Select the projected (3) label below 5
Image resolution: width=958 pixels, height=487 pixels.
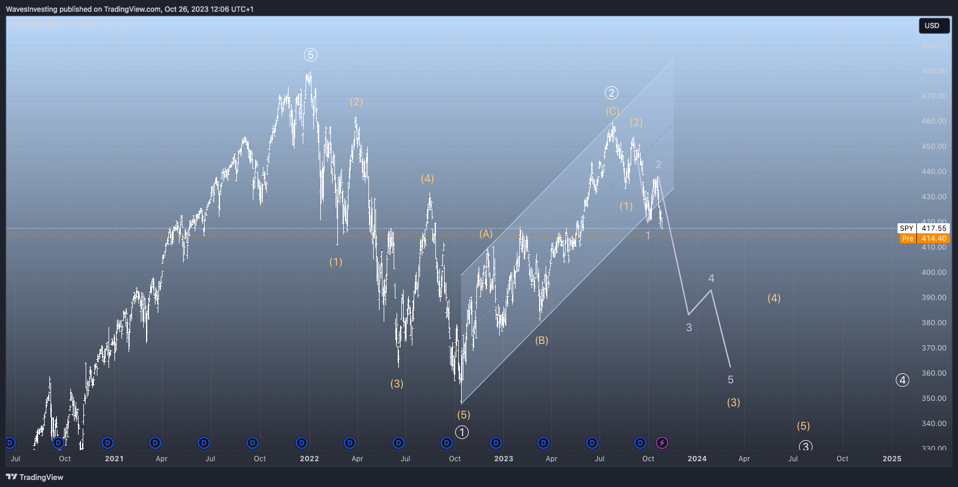733,403
